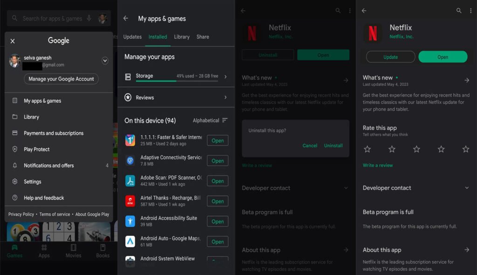Image resolution: width=477 pixels, height=275 pixels.
Task: Tap the Netflix app icon
Action: pyautogui.click(x=252, y=33)
